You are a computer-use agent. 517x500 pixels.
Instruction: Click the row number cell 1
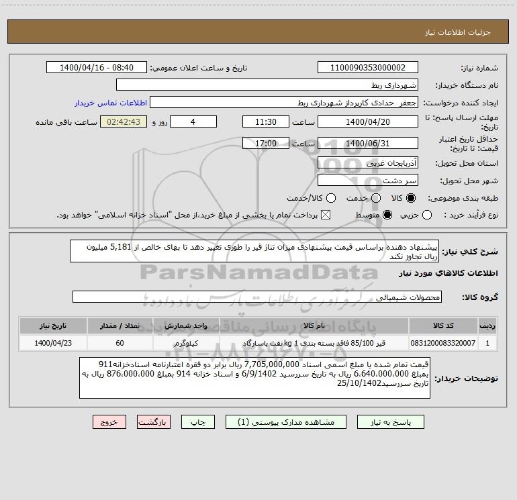point(487,343)
